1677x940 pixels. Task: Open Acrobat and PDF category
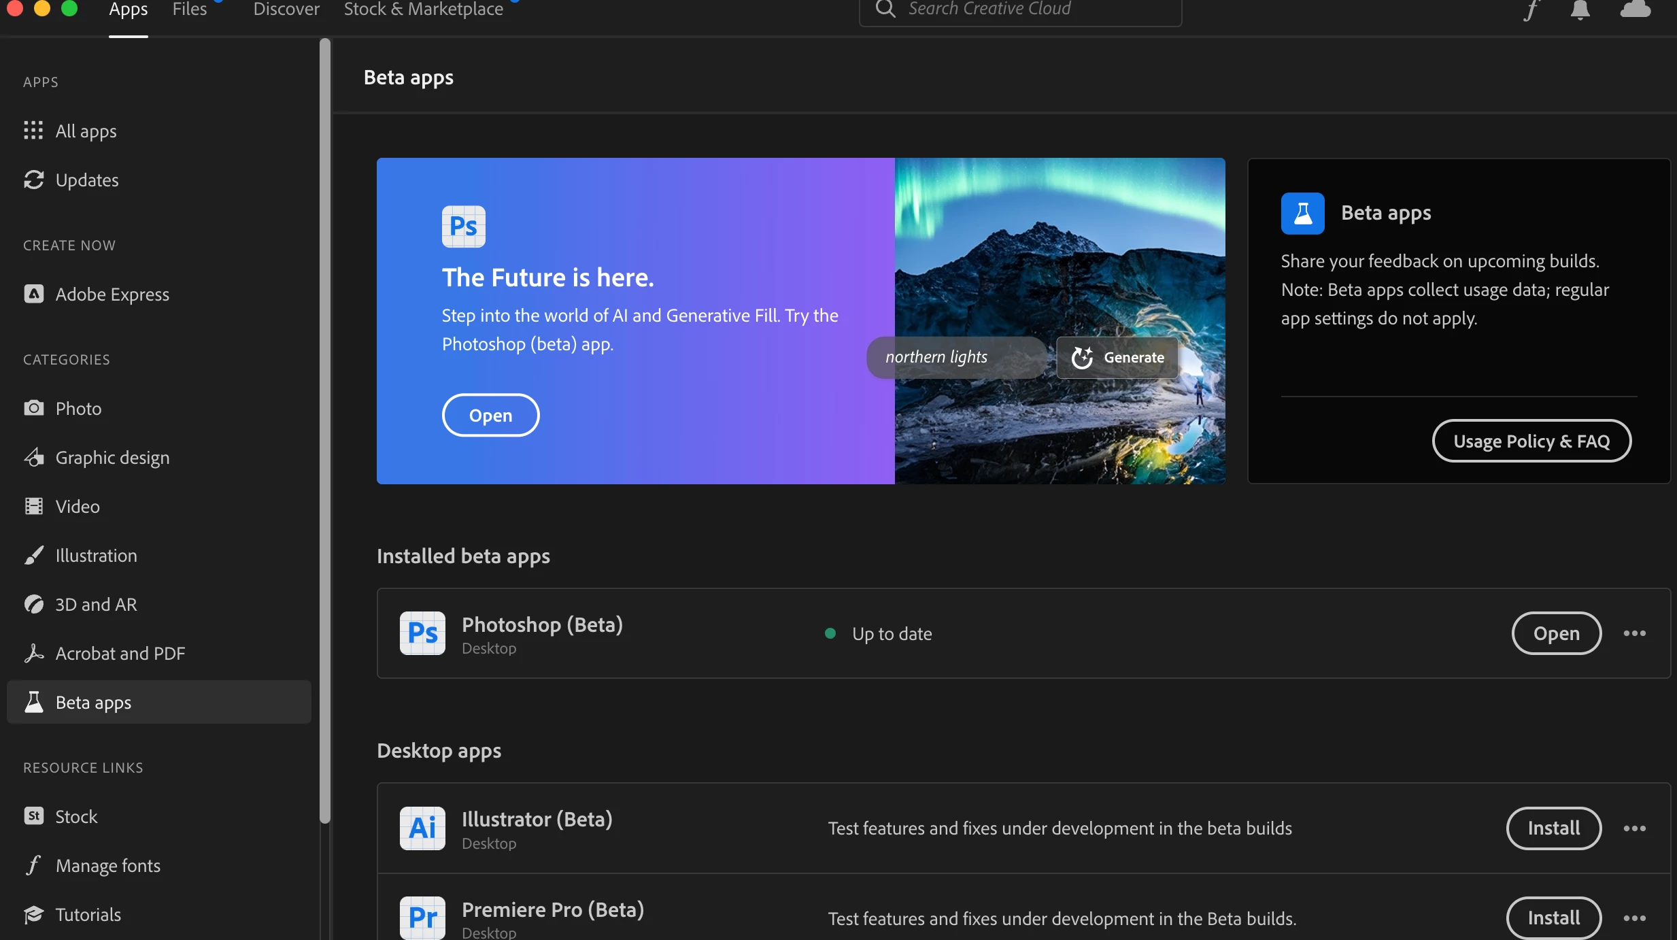[120, 653]
